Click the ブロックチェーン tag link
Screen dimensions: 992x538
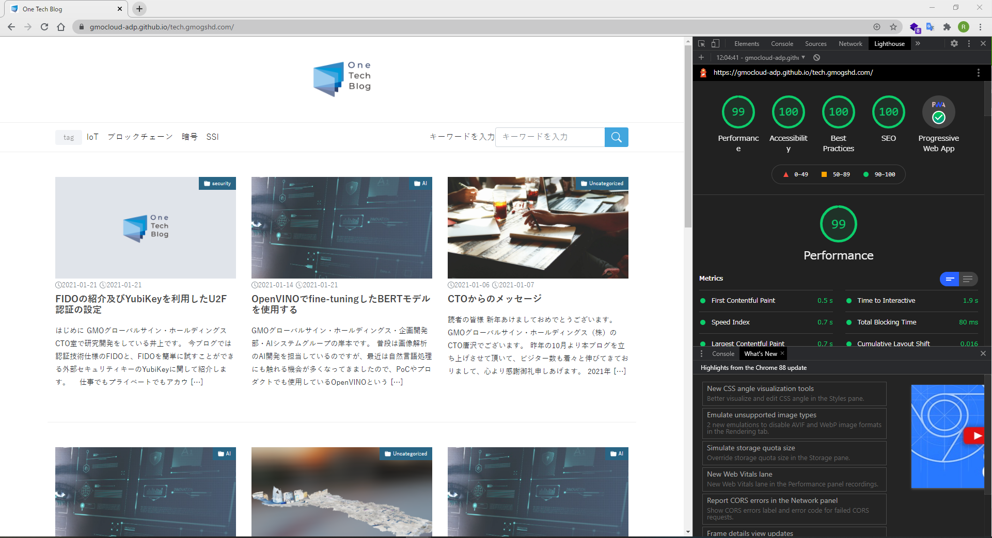coord(140,137)
